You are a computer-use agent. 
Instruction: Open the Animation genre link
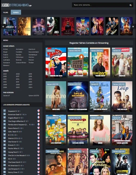(x=20, y=49)
